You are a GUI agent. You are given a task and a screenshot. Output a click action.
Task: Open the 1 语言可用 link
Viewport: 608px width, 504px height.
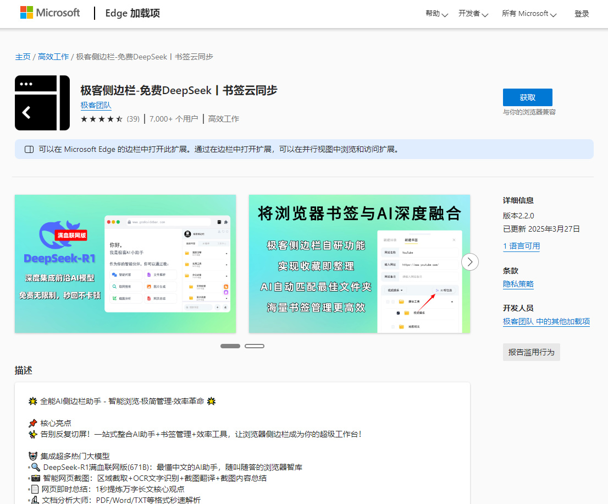(x=521, y=246)
